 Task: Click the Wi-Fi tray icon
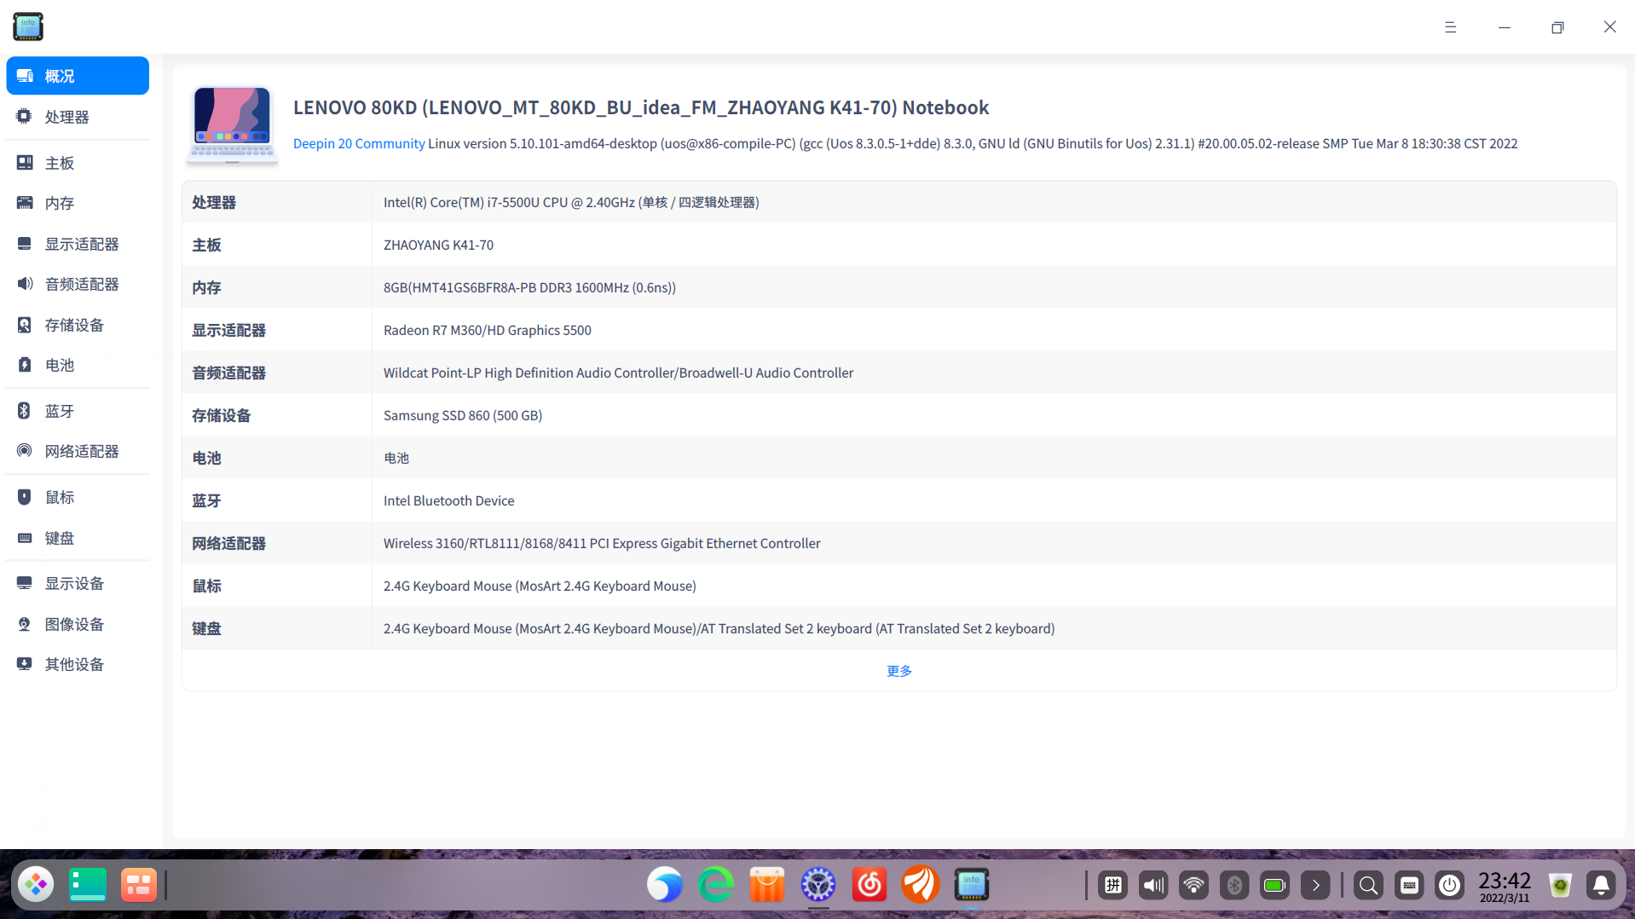click(x=1194, y=886)
